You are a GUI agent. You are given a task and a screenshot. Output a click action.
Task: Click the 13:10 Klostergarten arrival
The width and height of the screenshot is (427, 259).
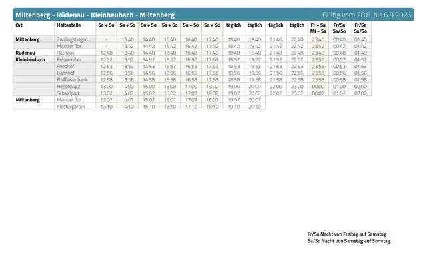(107, 107)
